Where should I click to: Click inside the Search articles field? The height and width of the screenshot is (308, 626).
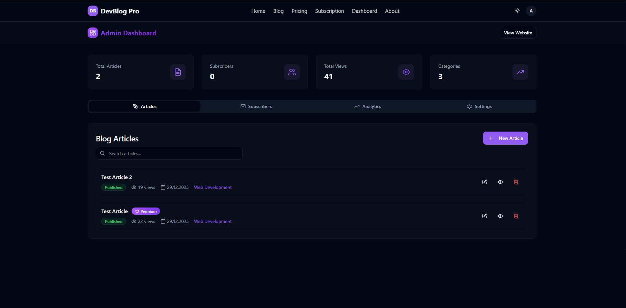coord(169,153)
